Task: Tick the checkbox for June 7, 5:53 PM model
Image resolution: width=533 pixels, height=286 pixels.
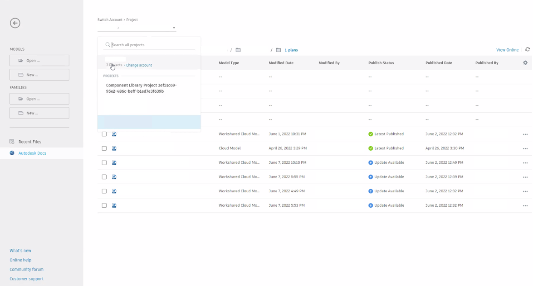Action: (x=104, y=205)
